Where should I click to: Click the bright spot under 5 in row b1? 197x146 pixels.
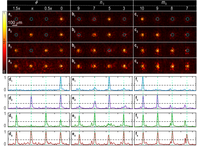click(x=109, y=19)
